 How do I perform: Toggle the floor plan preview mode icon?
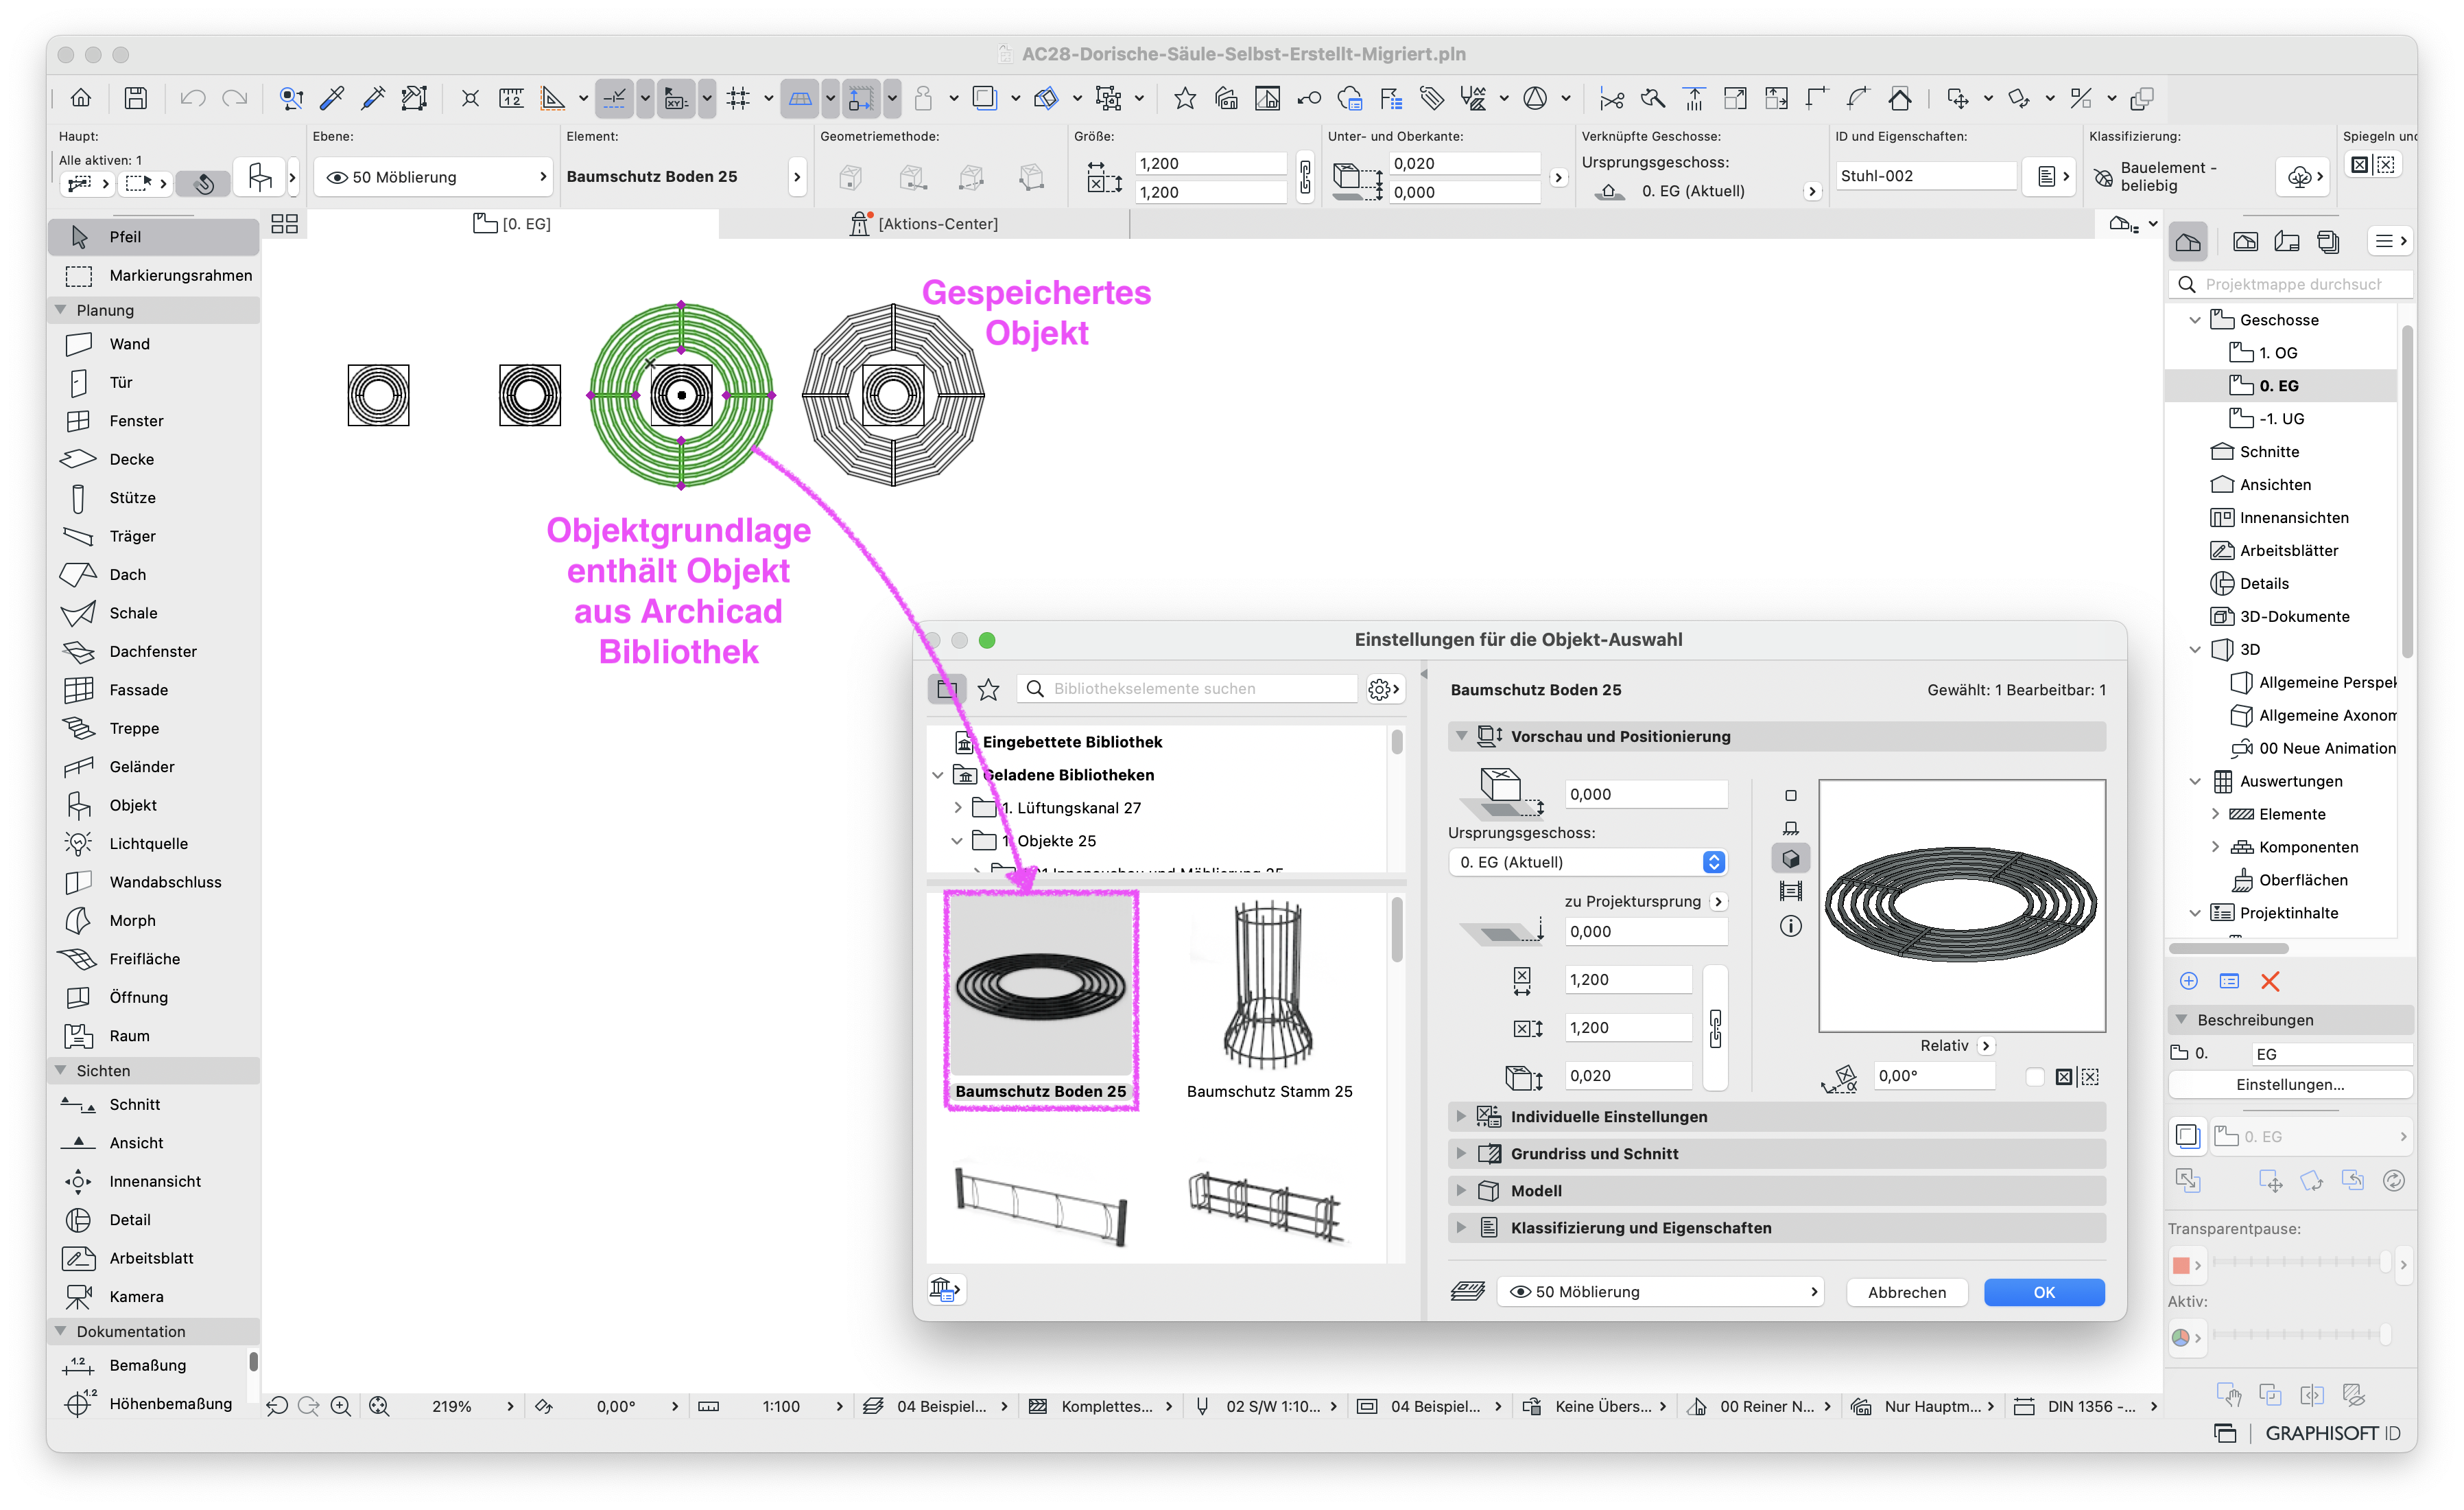pyautogui.click(x=1791, y=795)
